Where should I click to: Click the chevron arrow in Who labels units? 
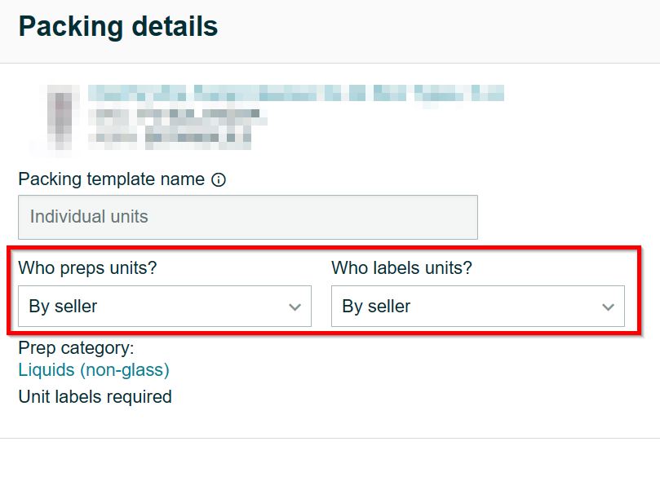pyautogui.click(x=608, y=307)
